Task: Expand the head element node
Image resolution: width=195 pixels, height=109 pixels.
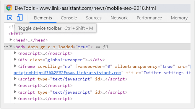Action: point(11,40)
